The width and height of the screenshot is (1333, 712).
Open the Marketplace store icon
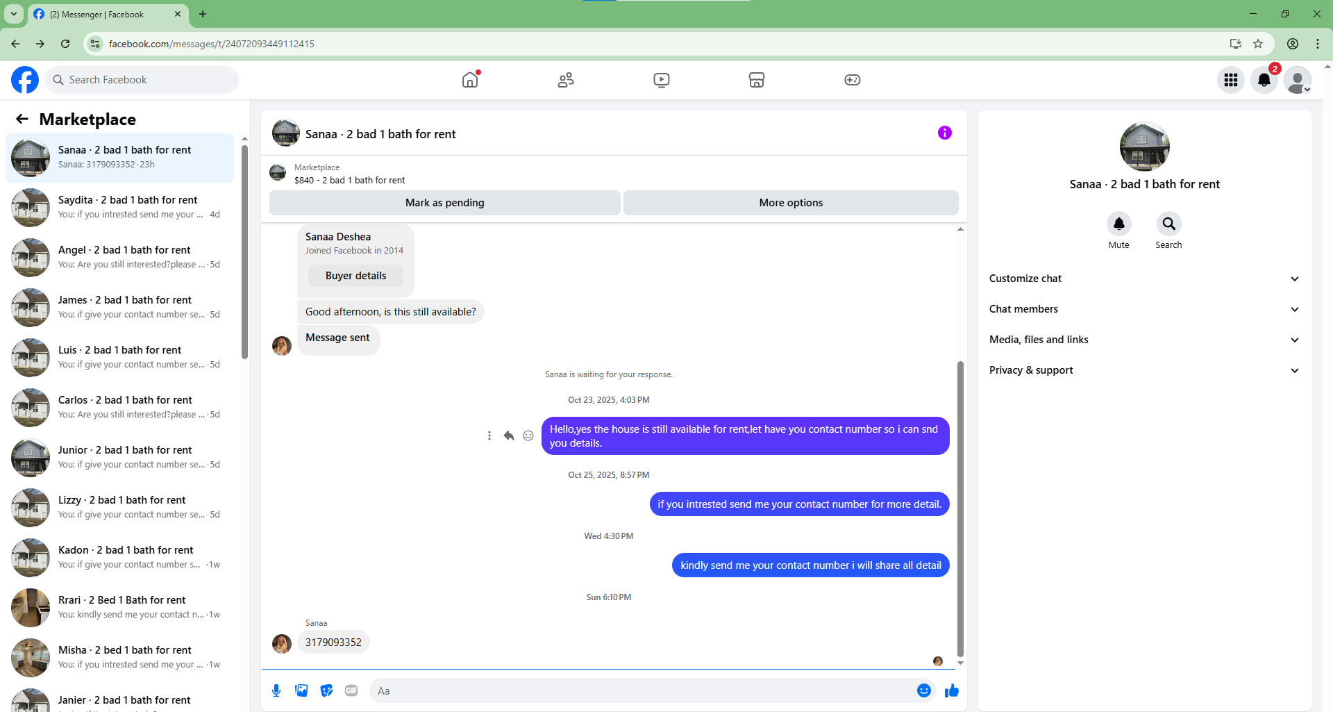click(757, 80)
